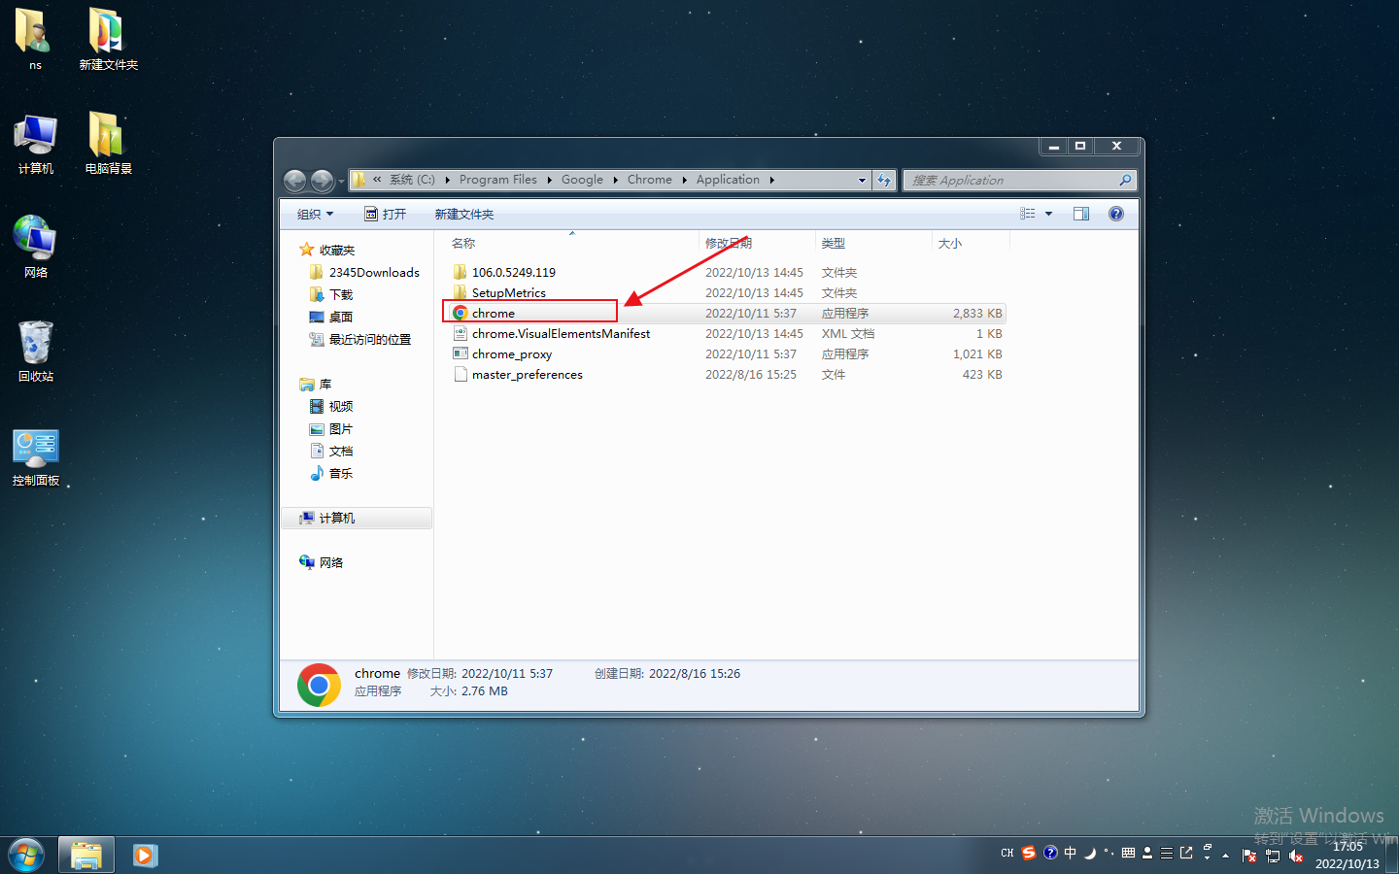Open the Action Center flag icon
Viewport: 1399px width, 874px height.
coord(1249,856)
